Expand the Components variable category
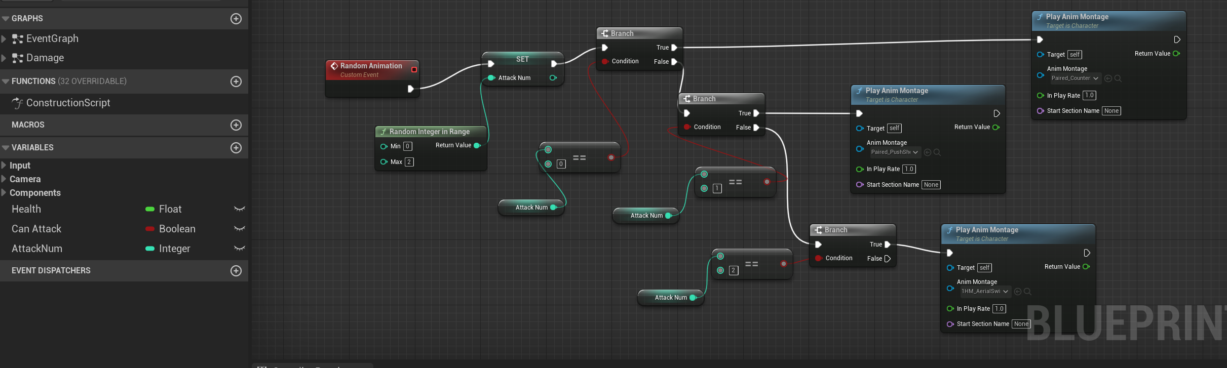 tap(4, 193)
